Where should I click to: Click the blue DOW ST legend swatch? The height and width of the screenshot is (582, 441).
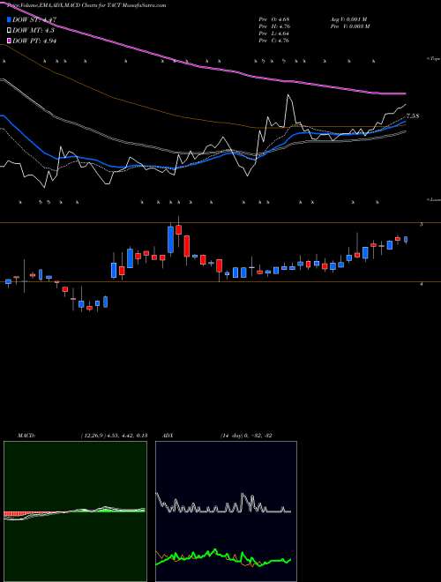9,19
